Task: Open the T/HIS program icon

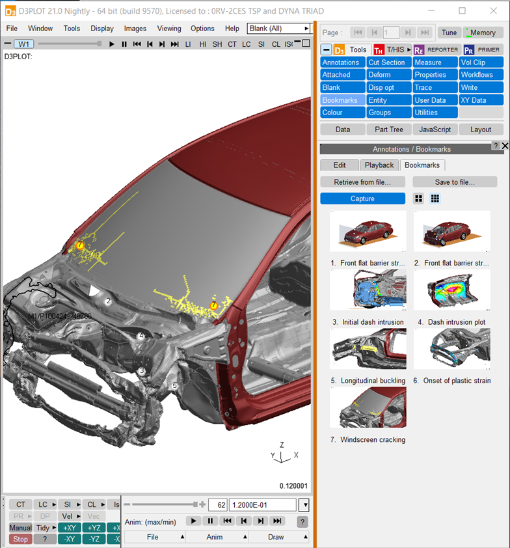Action: pos(379,50)
